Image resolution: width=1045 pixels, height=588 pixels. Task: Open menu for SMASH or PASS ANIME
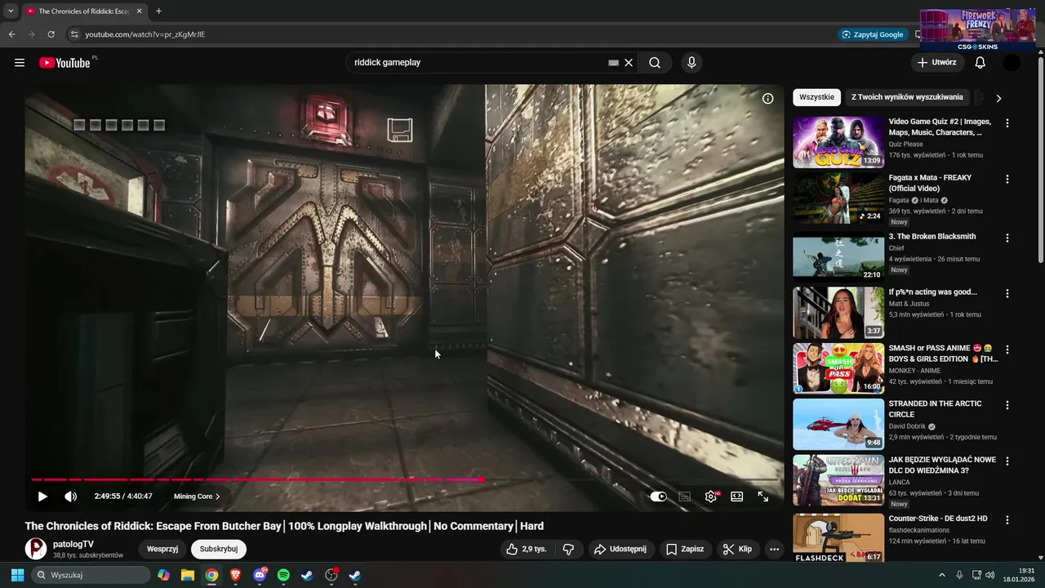point(1007,350)
